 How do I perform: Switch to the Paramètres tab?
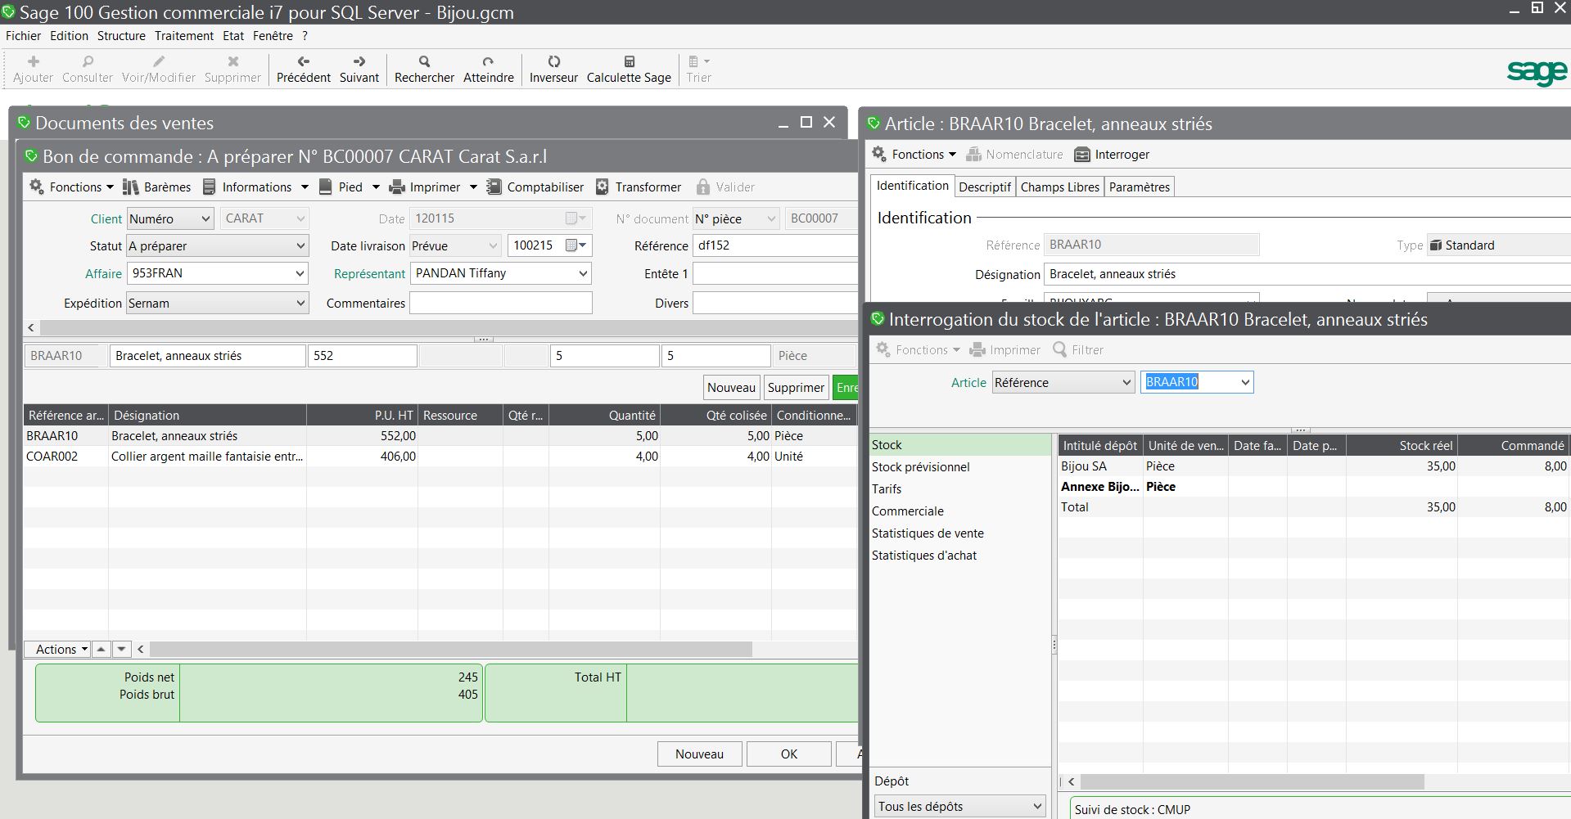click(1140, 187)
